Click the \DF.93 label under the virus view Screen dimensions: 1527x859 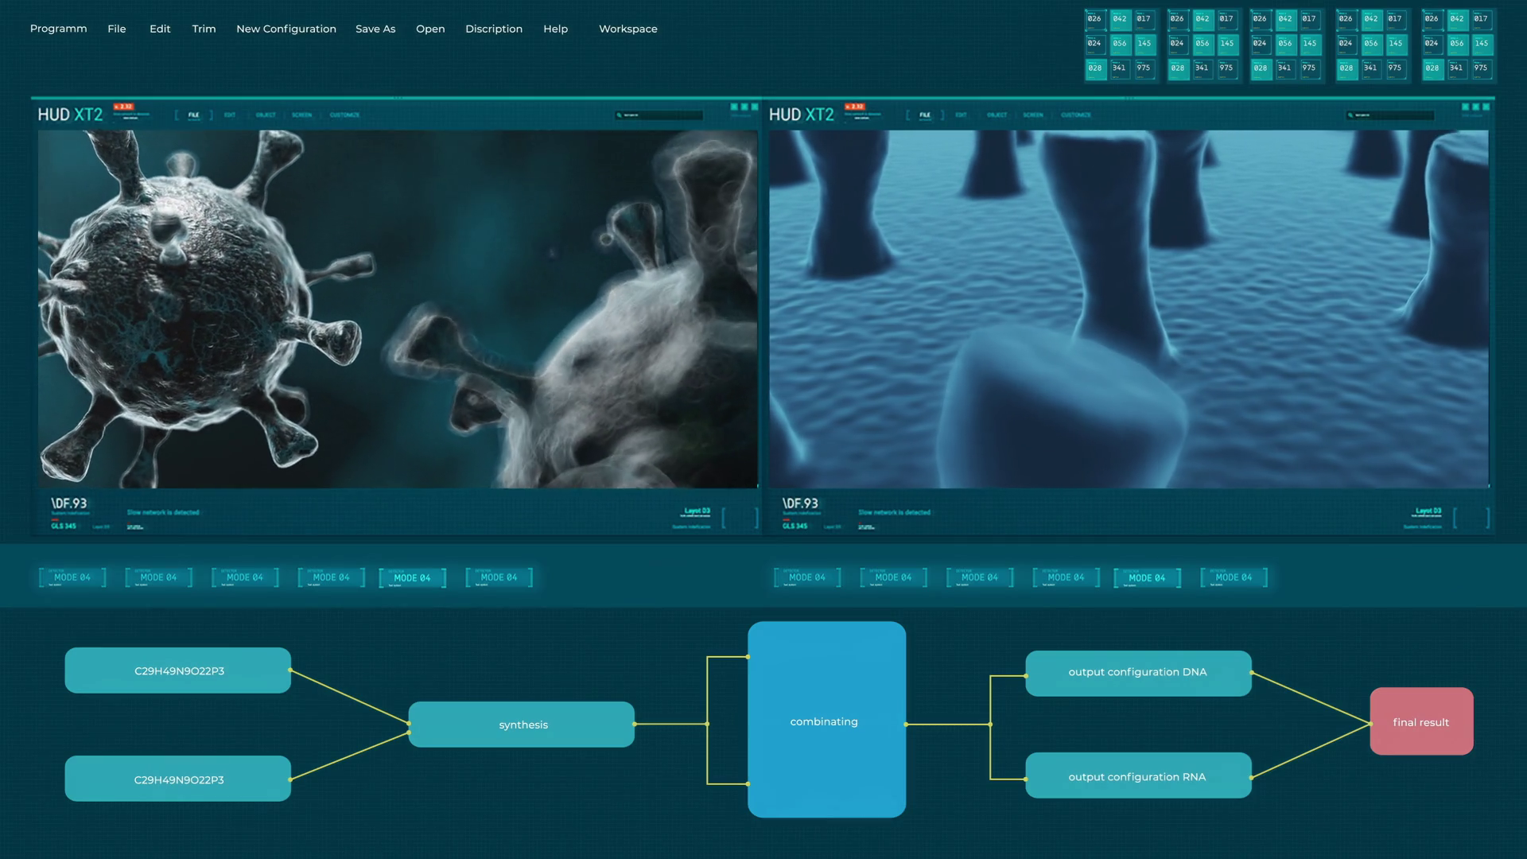[69, 503]
